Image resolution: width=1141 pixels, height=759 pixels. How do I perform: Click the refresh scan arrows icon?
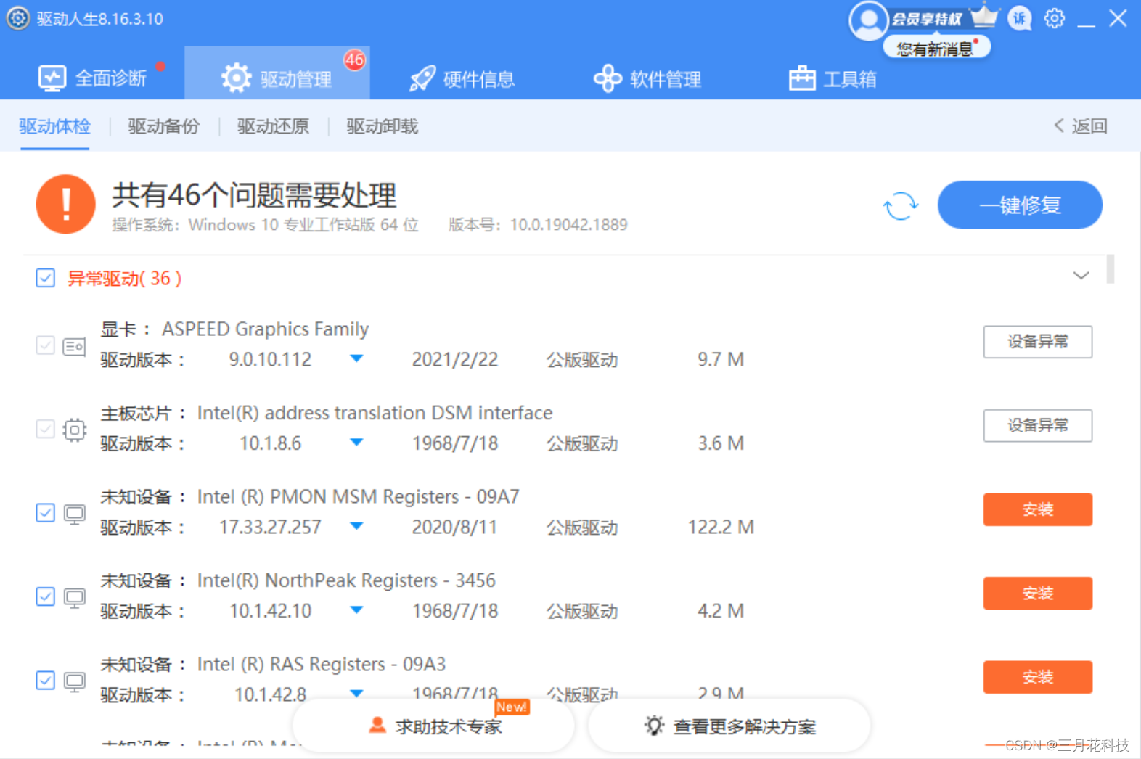(900, 205)
